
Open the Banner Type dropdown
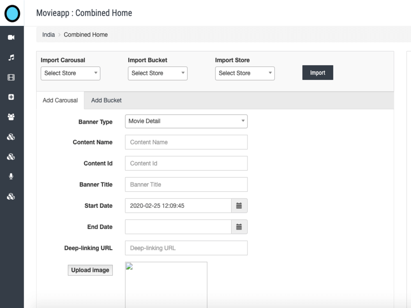click(186, 121)
